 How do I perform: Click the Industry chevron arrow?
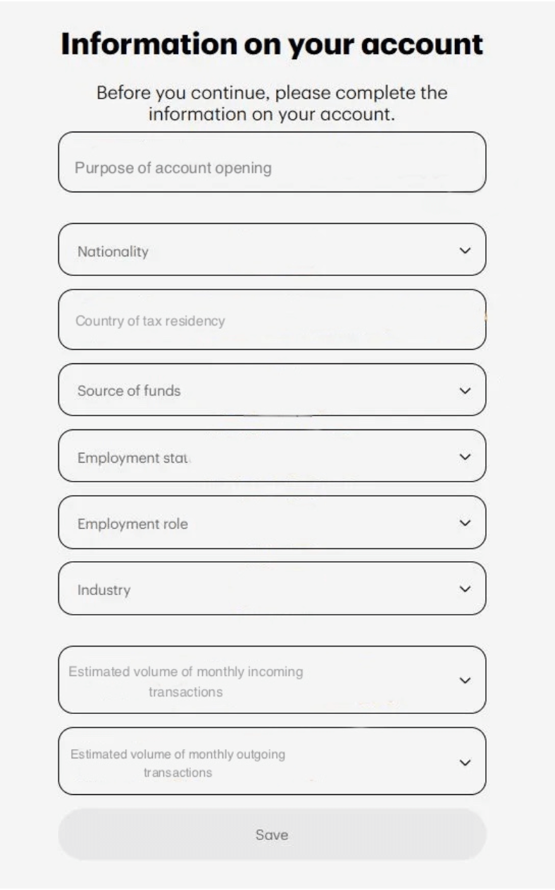464,589
